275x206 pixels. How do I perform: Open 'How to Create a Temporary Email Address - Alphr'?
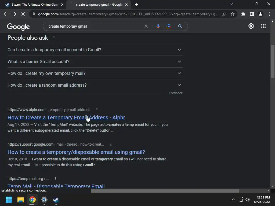tap(66, 117)
